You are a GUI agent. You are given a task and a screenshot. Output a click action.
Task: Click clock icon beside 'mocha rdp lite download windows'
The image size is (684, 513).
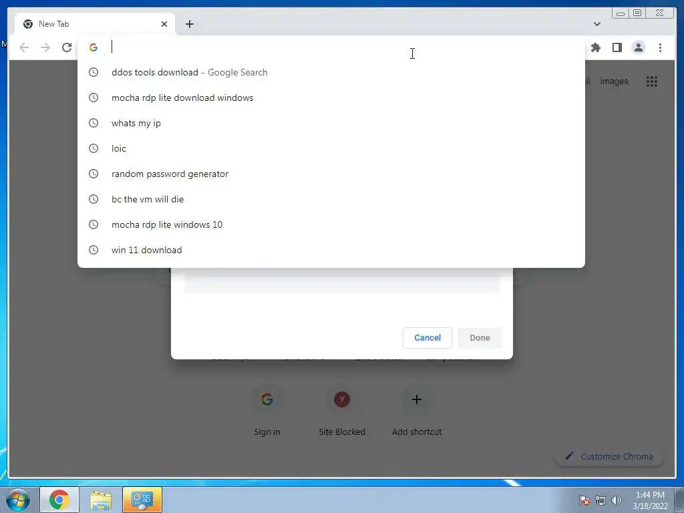[94, 98]
